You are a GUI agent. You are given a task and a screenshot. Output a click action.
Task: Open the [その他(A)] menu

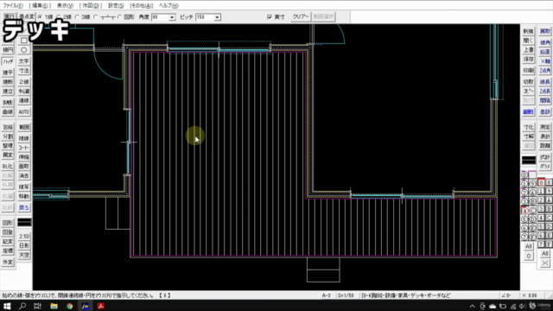pyautogui.click(x=142, y=6)
